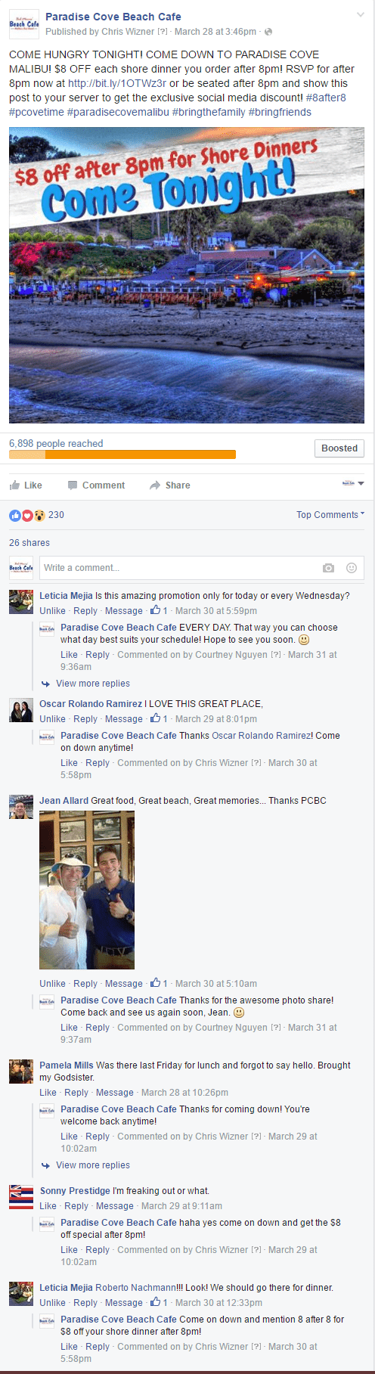This screenshot has height=1374, width=375.
Task: Open the bit.ly RSVP link
Action: [x=117, y=83]
